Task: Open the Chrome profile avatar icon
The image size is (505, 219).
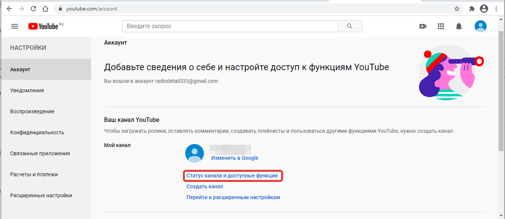Action: coord(484,9)
